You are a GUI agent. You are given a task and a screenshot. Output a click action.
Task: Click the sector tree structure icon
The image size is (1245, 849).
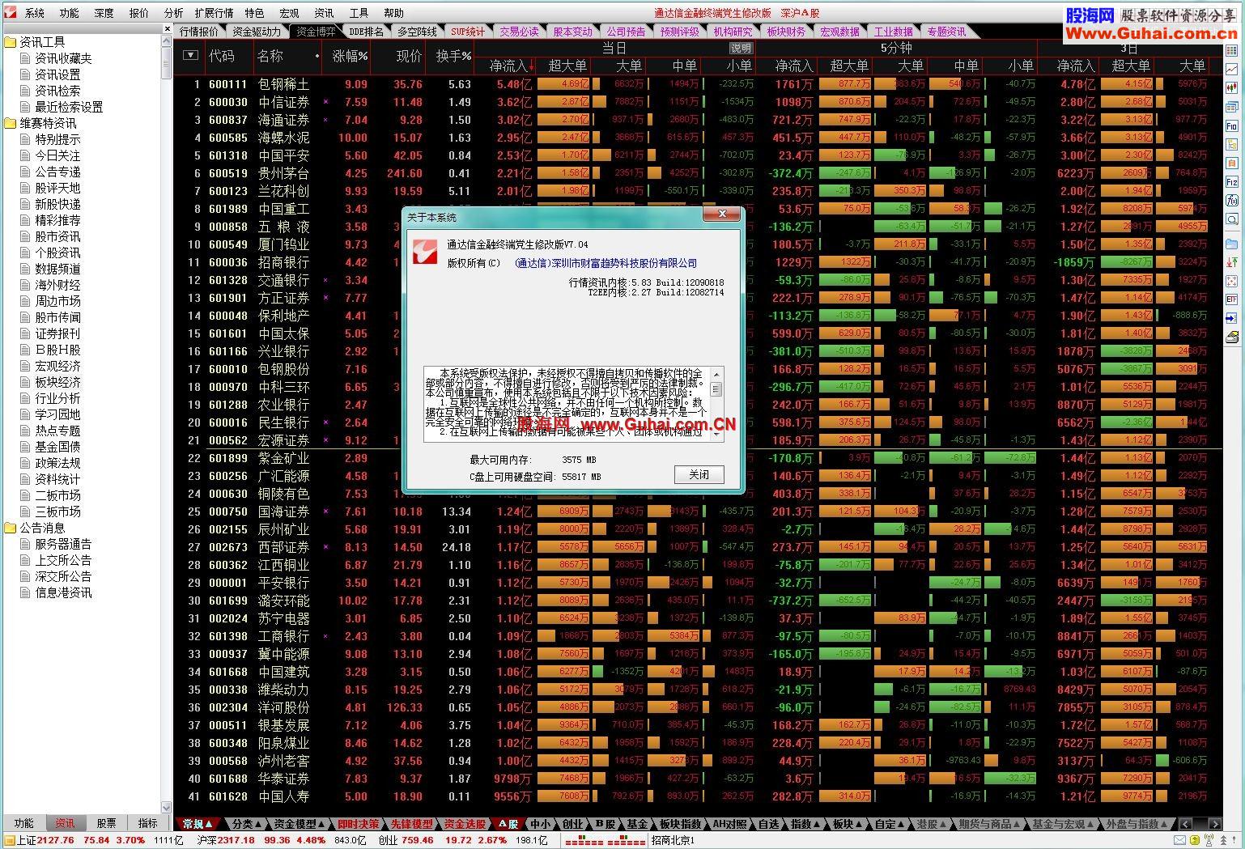click(1232, 145)
